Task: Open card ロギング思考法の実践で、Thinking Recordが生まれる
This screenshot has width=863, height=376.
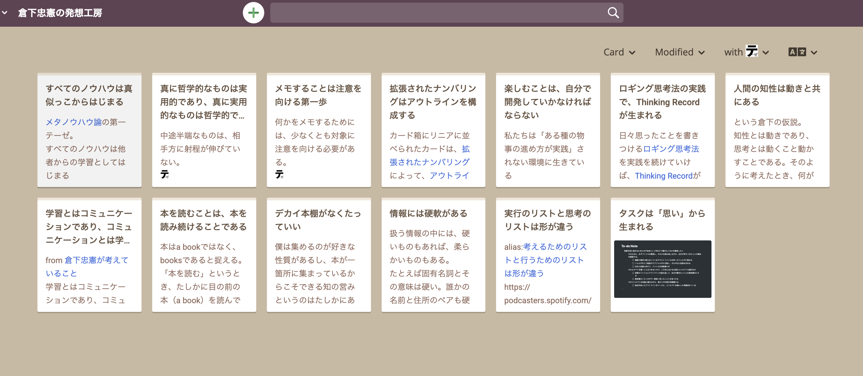Action: pos(662,130)
